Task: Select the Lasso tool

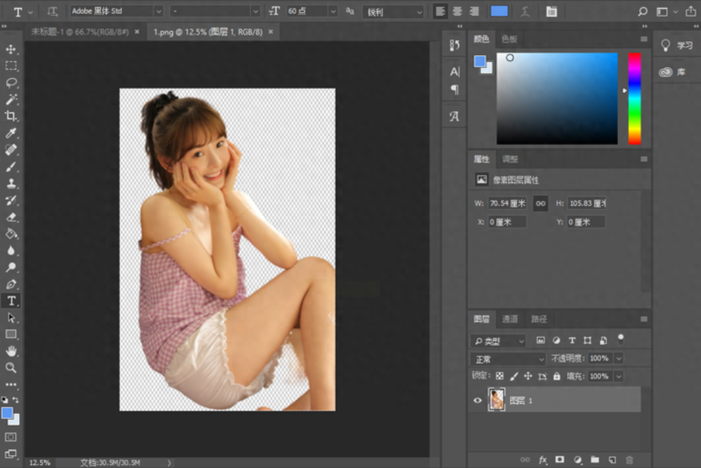Action: point(11,82)
